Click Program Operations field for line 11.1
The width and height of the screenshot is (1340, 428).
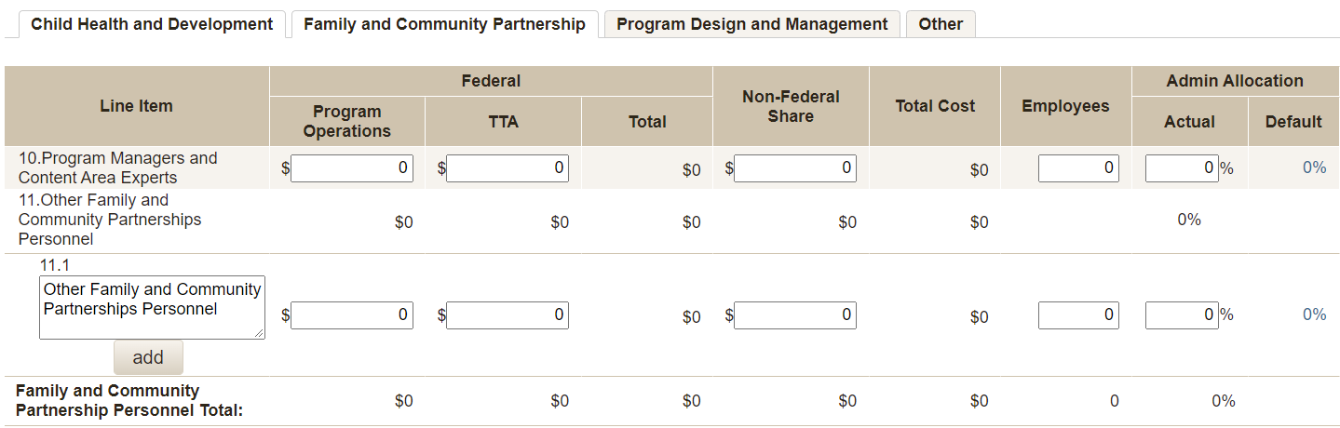point(352,315)
